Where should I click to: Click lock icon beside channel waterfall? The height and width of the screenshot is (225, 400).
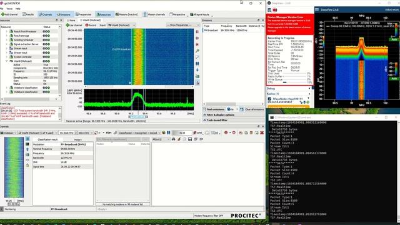coord(27,165)
